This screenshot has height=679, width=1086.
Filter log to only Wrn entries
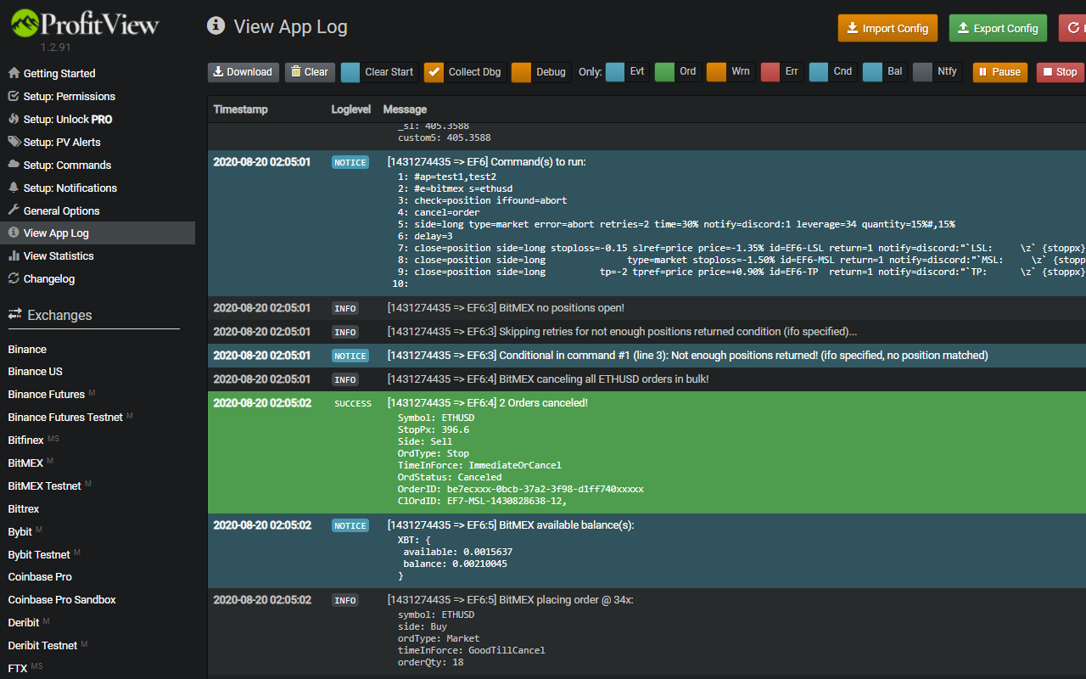[716, 72]
